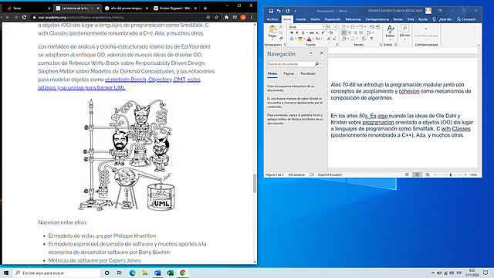
Task: Expand bullet list style dropdown
Action: coord(348,27)
